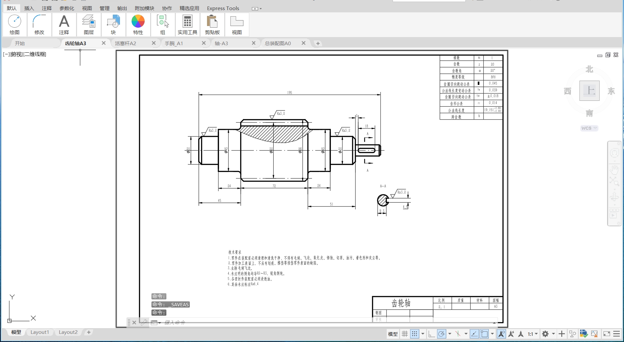Image resolution: width=624 pixels, height=342 pixels.
Task: Toggle object snap tracking
Action: (x=474, y=334)
